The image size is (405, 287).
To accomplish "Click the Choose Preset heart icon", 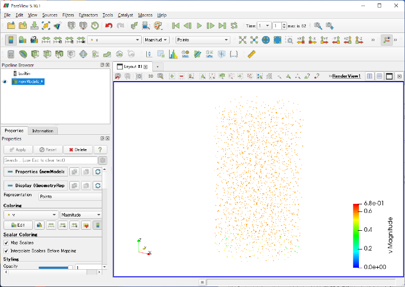I will point(86,225).
